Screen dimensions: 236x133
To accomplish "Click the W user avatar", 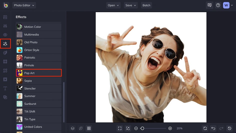I will (226, 5).
